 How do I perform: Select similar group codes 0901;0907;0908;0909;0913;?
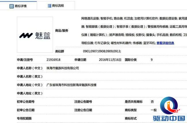[x=102, y=51]
